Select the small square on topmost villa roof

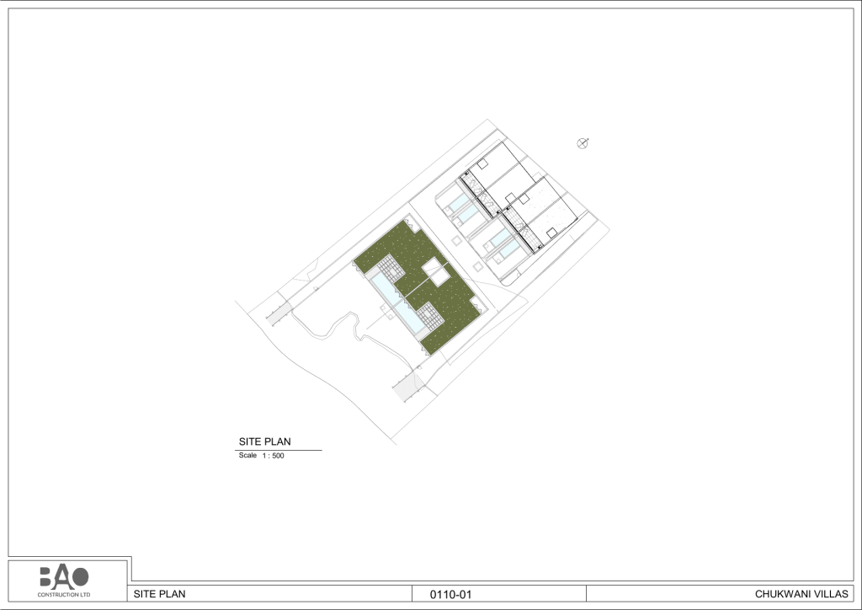(x=482, y=164)
